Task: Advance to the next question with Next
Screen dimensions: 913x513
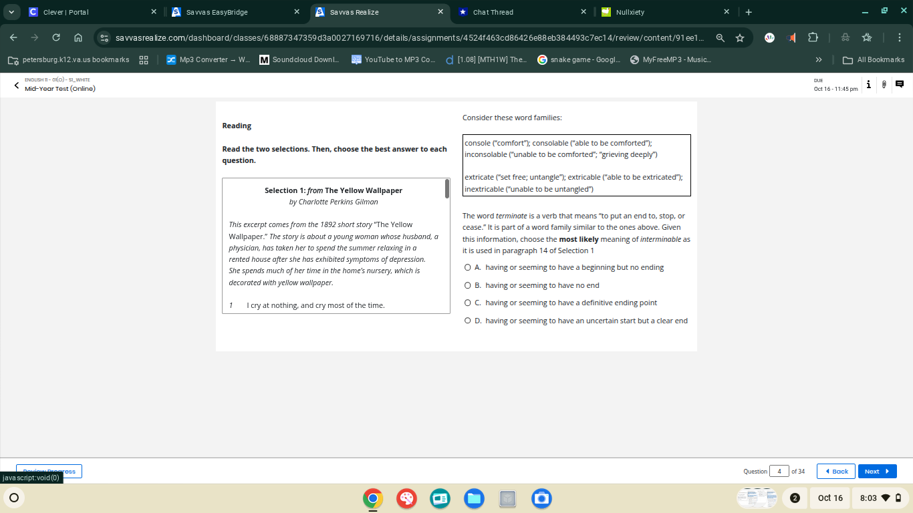Action: [x=877, y=471]
